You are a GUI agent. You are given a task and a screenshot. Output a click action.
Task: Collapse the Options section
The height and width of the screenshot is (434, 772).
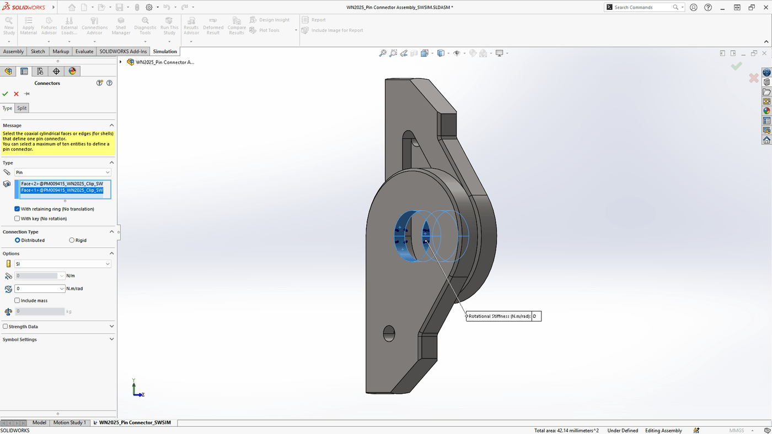coord(111,253)
